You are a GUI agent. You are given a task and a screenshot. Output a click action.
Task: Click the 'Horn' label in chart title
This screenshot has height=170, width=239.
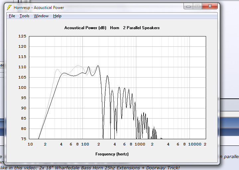115,28
